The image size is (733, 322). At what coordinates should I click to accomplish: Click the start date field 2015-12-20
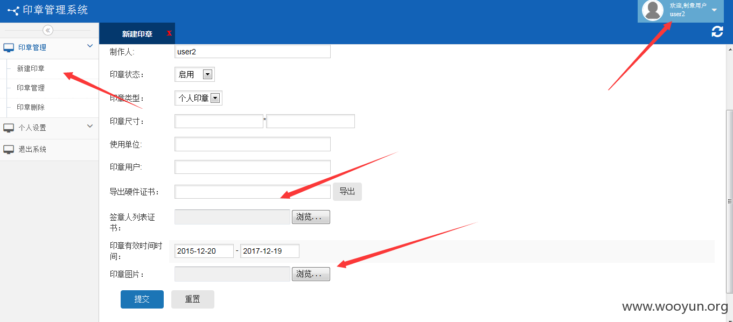[x=204, y=251]
